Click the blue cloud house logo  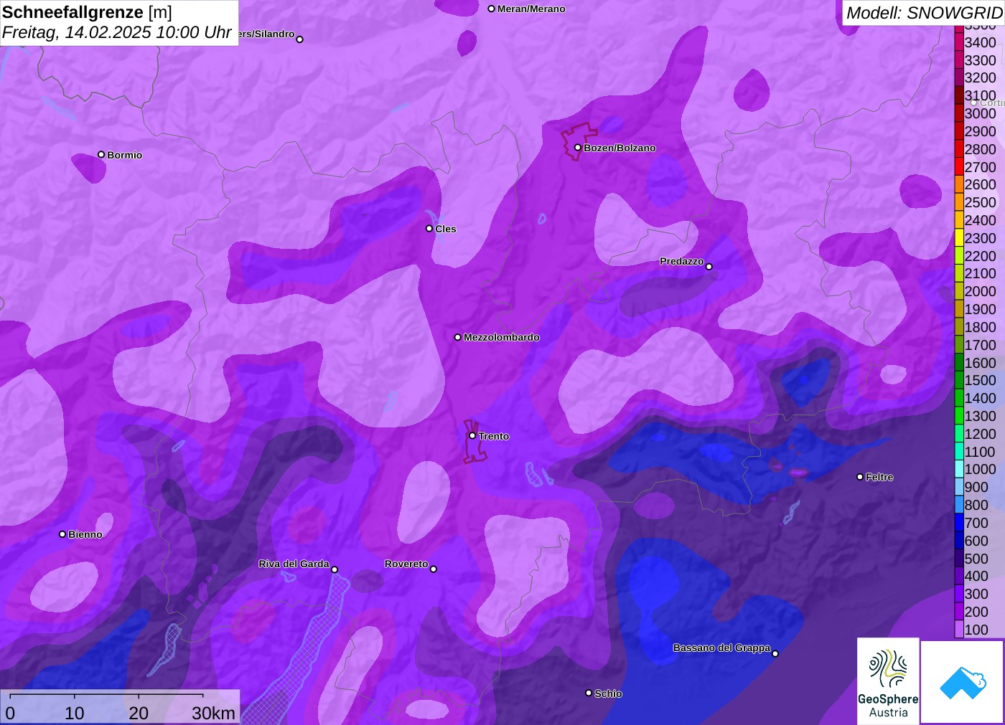(x=963, y=682)
